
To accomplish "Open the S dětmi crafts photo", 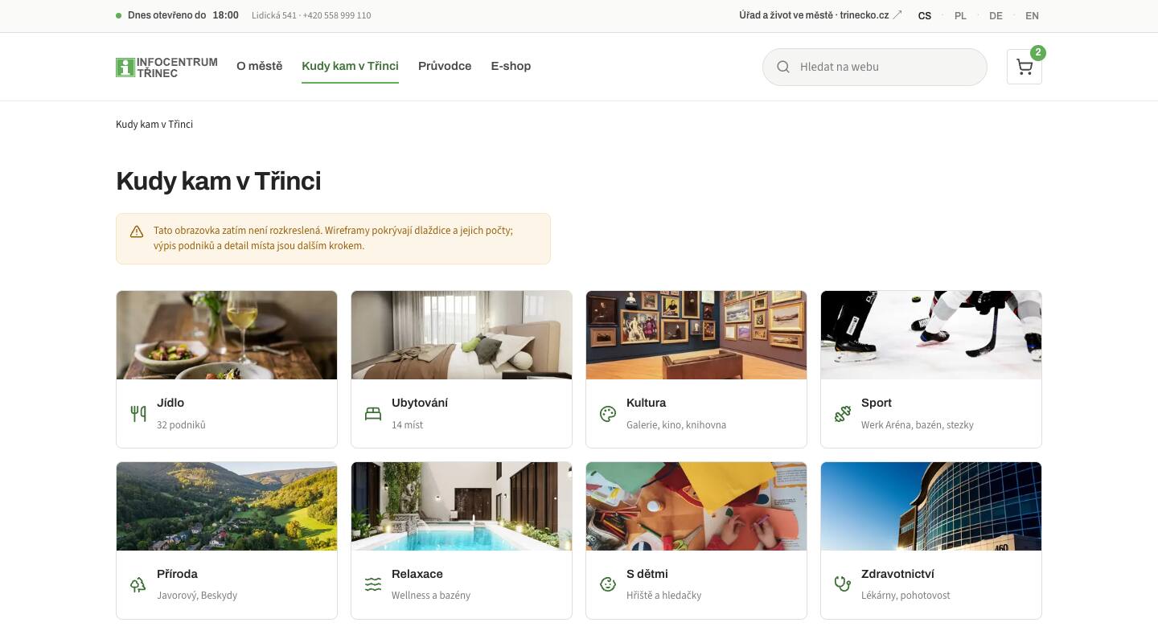I will point(696,506).
